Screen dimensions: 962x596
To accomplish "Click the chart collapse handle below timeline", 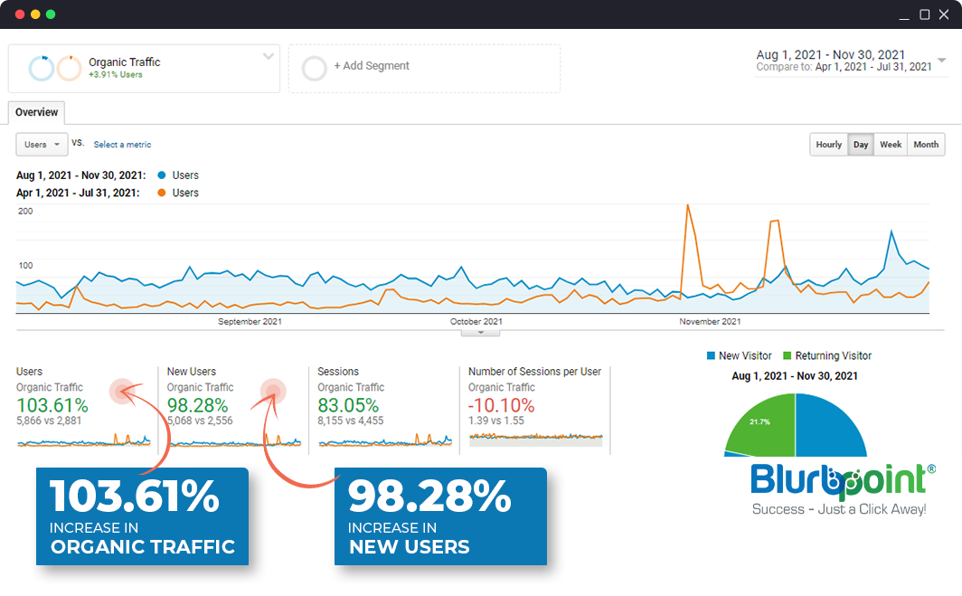I will point(481,332).
